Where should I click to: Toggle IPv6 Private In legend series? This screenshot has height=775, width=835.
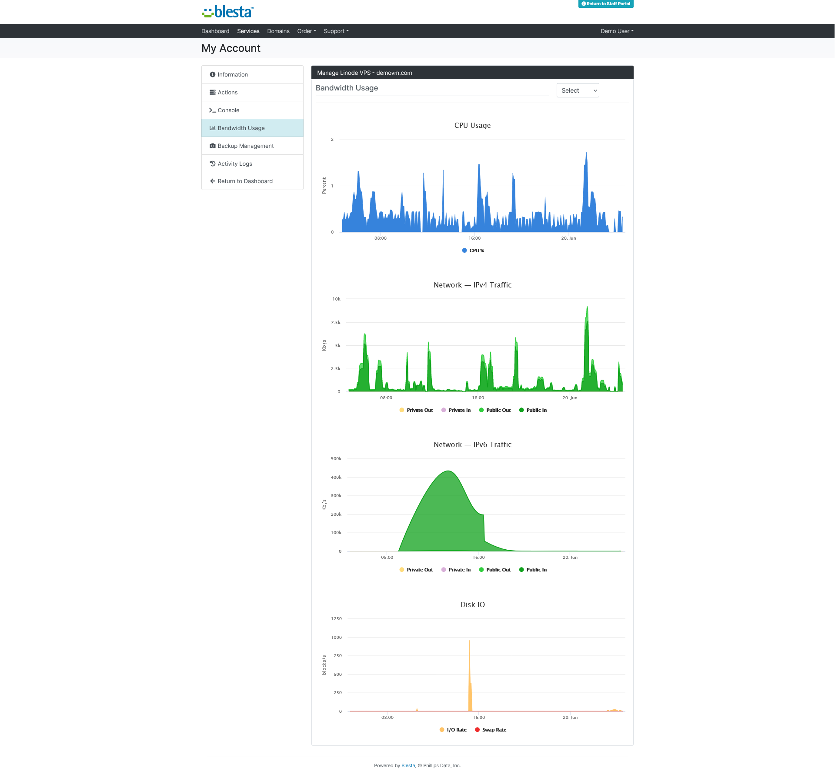click(x=456, y=570)
